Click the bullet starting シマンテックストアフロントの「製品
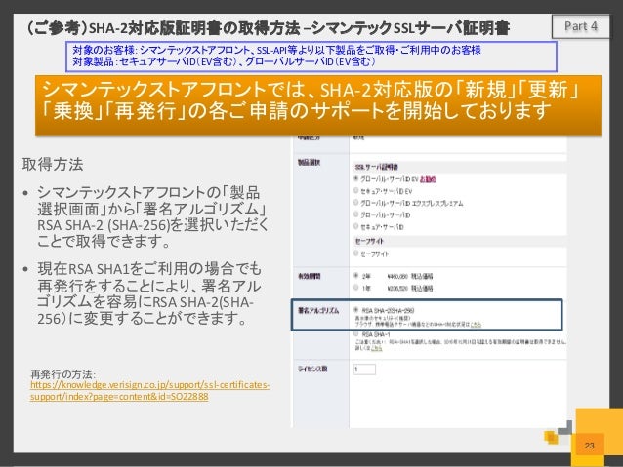The height and width of the screenshot is (467, 623). point(152,216)
